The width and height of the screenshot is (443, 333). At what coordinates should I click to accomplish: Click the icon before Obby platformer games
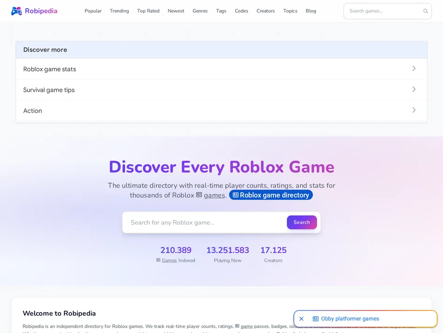(316, 319)
